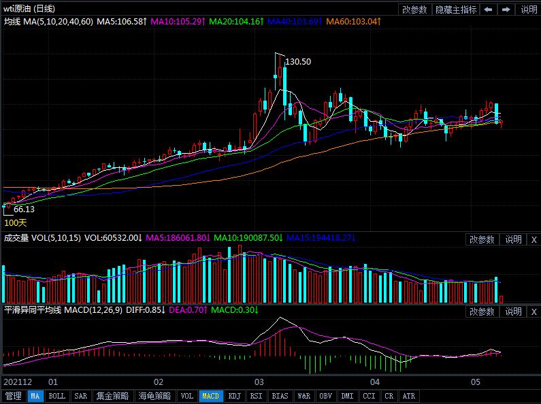Switch to the RSI indicator tab
The width and height of the screenshot is (541, 404).
tap(256, 396)
